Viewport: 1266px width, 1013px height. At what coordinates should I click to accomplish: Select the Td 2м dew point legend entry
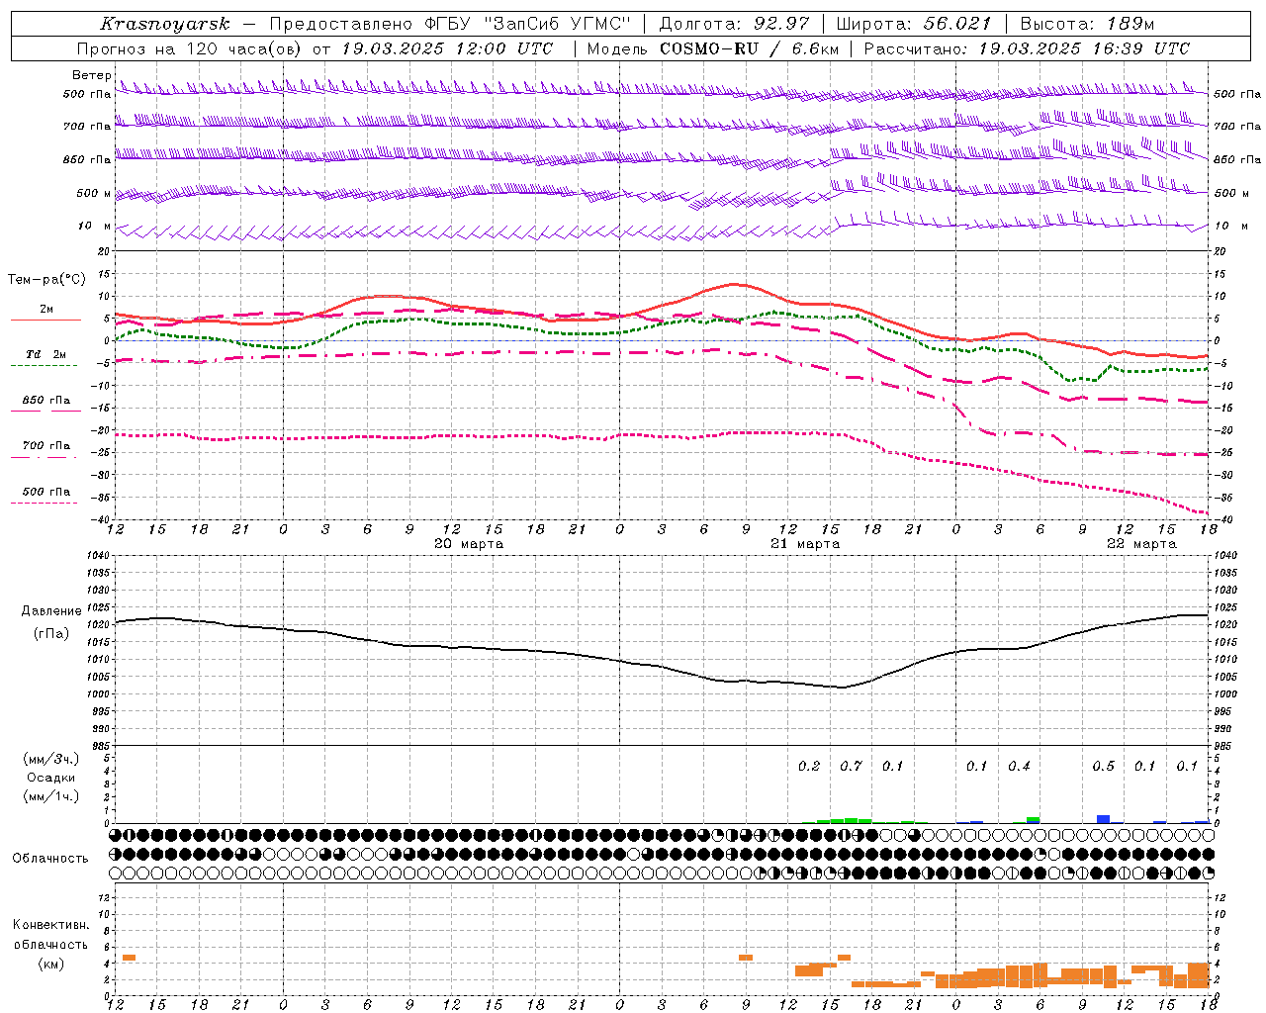click(x=46, y=354)
